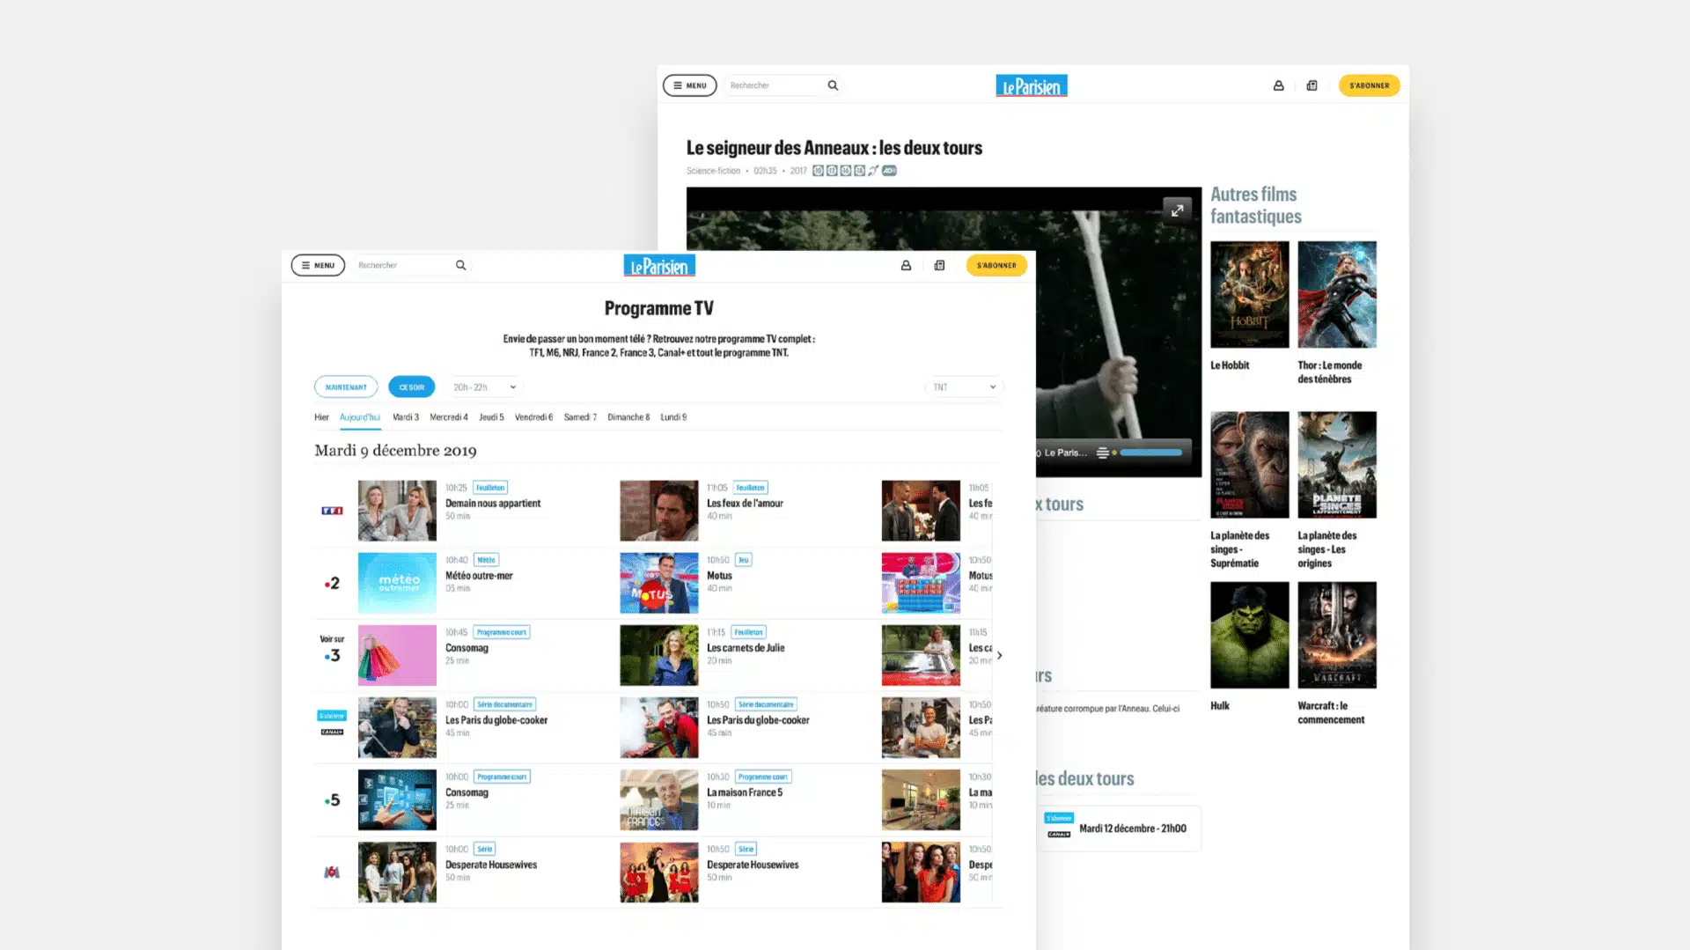Screen dimensions: 1690x950
Task: Switch to the Samedi 7 tab
Action: 580,417
